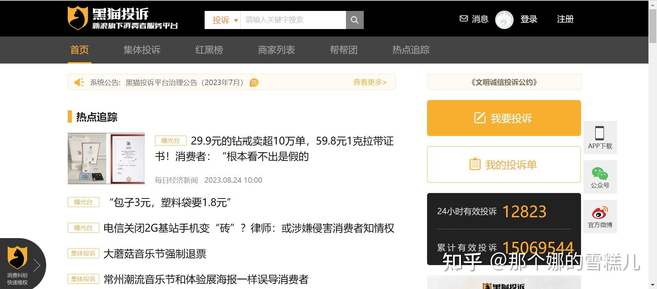Open the diamond ring certificate thumbnail

[106, 159]
